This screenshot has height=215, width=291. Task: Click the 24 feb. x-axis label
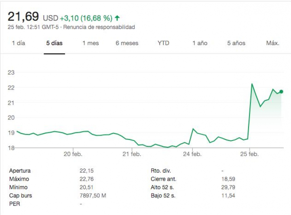tap(192, 154)
